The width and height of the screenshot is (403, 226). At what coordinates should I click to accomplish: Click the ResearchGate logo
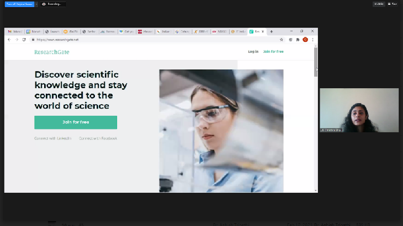click(x=52, y=52)
